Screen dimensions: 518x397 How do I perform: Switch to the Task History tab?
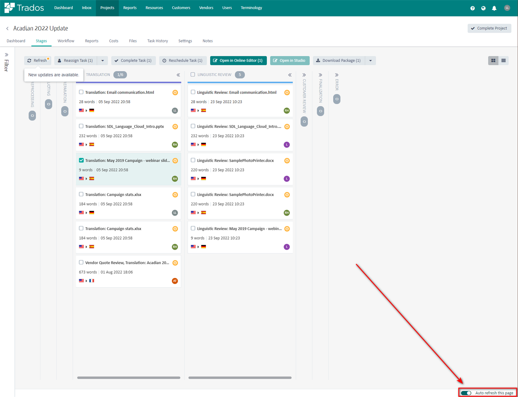coord(158,41)
